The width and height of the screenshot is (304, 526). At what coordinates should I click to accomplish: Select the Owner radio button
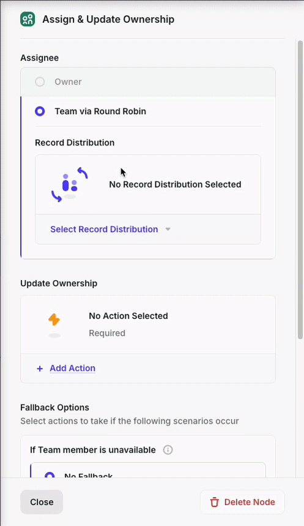pyautogui.click(x=40, y=82)
